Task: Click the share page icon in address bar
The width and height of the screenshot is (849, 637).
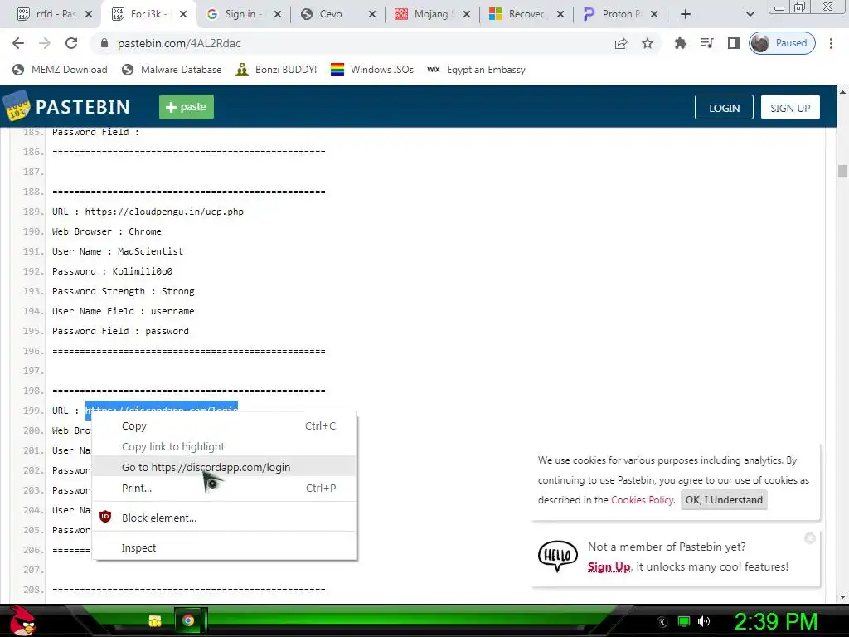Action: [620, 43]
